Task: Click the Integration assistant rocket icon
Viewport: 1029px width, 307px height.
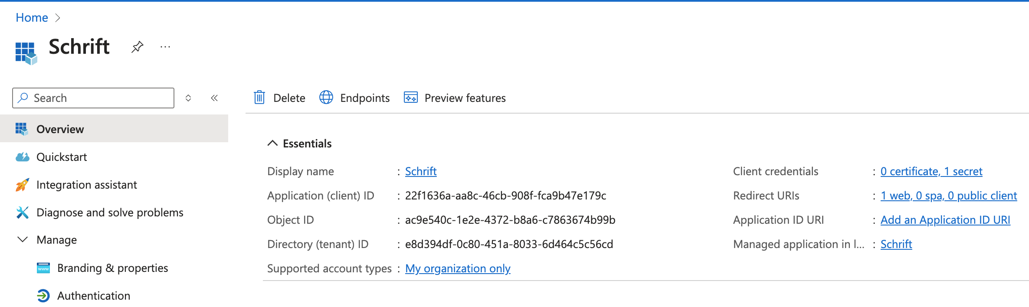Action: coord(22,185)
